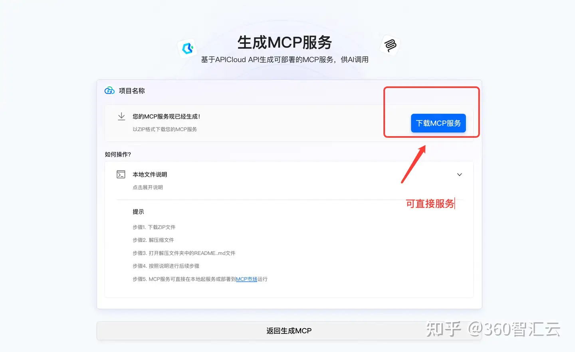Screen dimensions: 575x352
Task: Click the 您的MCP服务现已经生成! text
Action: 167,116
